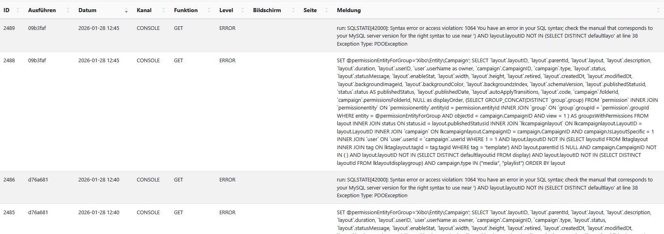Click the Ausführen column sort arrows
The width and height of the screenshot is (664, 234).
(x=68, y=11)
